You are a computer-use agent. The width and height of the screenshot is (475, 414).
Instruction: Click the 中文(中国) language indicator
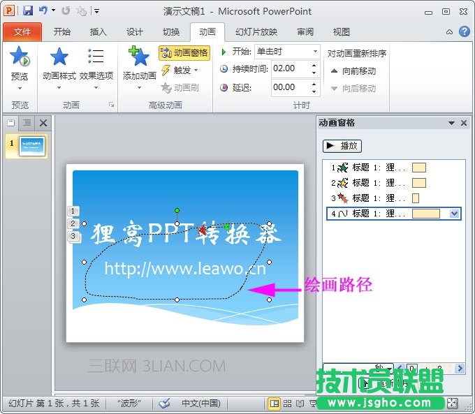(201, 404)
